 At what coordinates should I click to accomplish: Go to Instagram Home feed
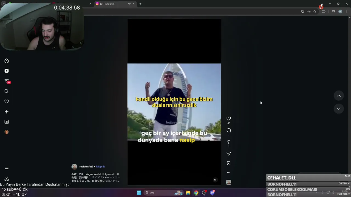[x=7, y=61]
